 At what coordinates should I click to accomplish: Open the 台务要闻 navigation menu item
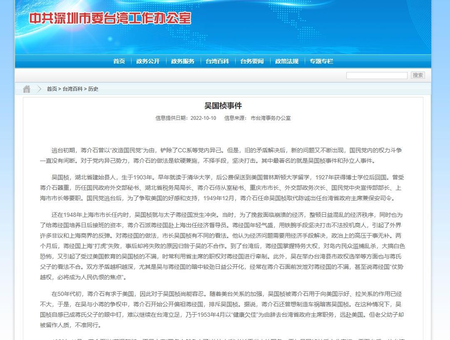[x=252, y=61]
